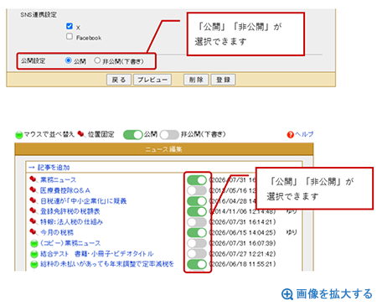Open the 今月の税務 article
Image resolution: width=377 pixels, height=306 pixels.
[57, 232]
